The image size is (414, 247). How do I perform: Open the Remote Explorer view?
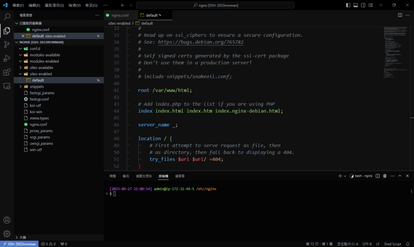(x=7, y=86)
